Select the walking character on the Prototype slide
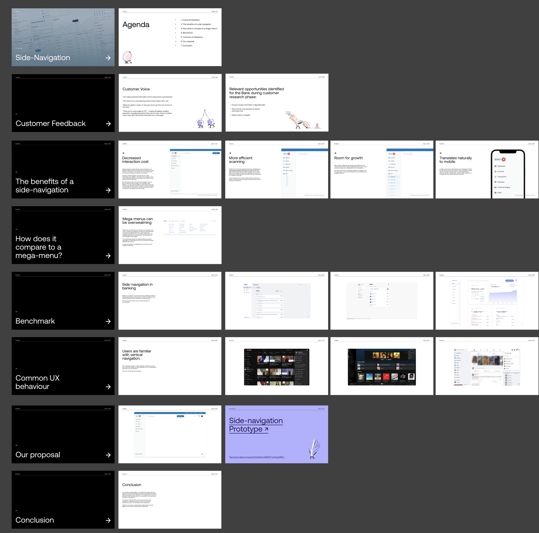This screenshot has height=533, width=539. (314, 449)
